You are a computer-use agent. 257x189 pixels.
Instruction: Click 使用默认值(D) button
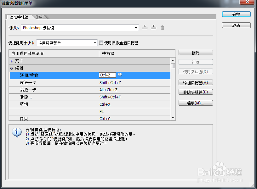coord(196,71)
